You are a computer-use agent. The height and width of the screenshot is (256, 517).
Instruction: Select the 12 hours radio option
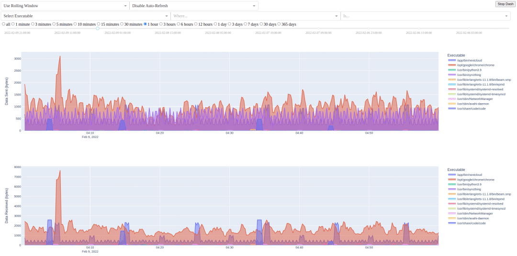pos(196,24)
